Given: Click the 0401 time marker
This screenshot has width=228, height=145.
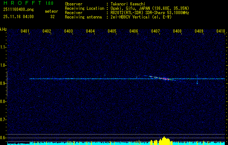Looking at the screenshot, I should click(25, 31).
